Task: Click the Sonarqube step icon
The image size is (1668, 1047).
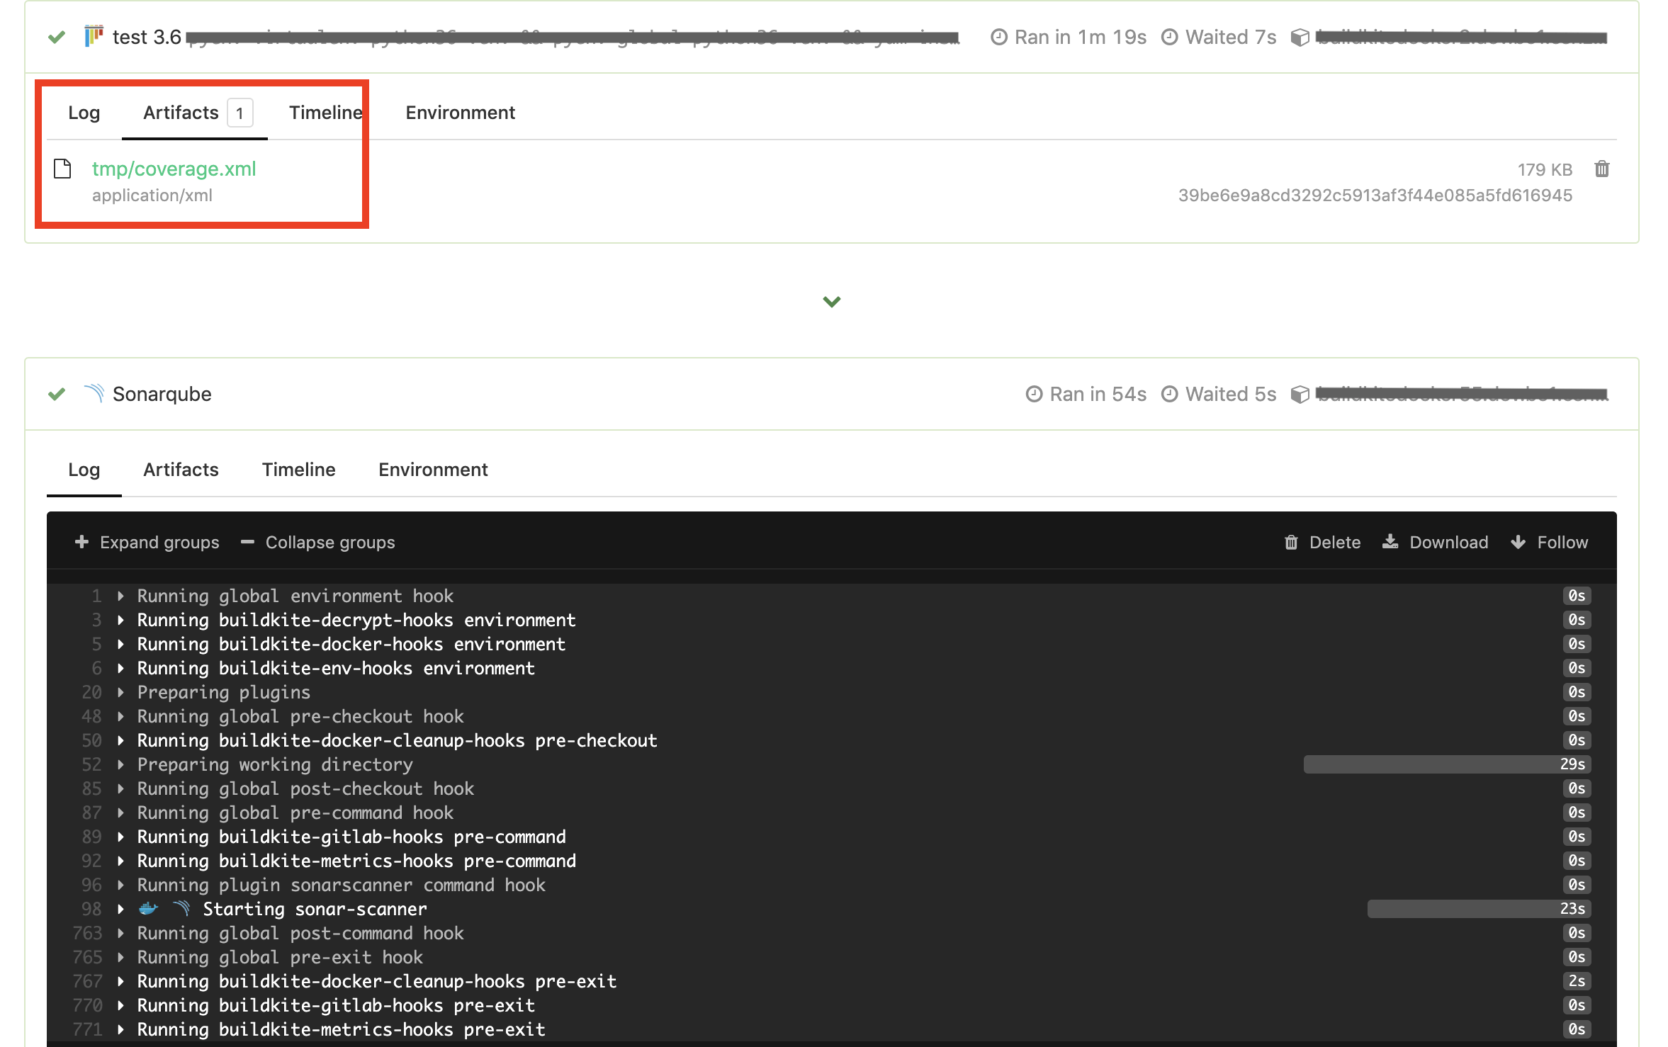Action: [x=94, y=393]
